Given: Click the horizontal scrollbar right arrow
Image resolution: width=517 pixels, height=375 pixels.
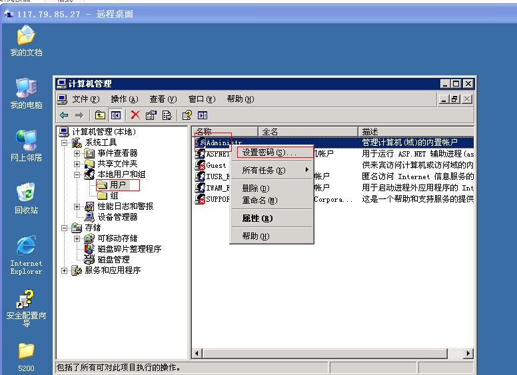Looking at the screenshot, I should click(x=468, y=354).
